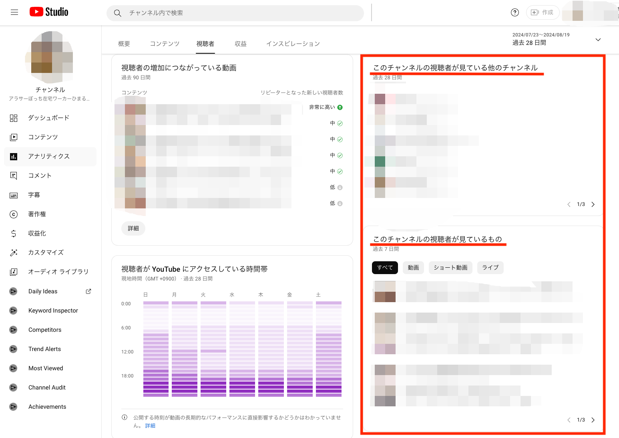Image resolution: width=619 pixels, height=438 pixels.
Task: Select アナリティクス in the sidebar
Action: coord(50,156)
